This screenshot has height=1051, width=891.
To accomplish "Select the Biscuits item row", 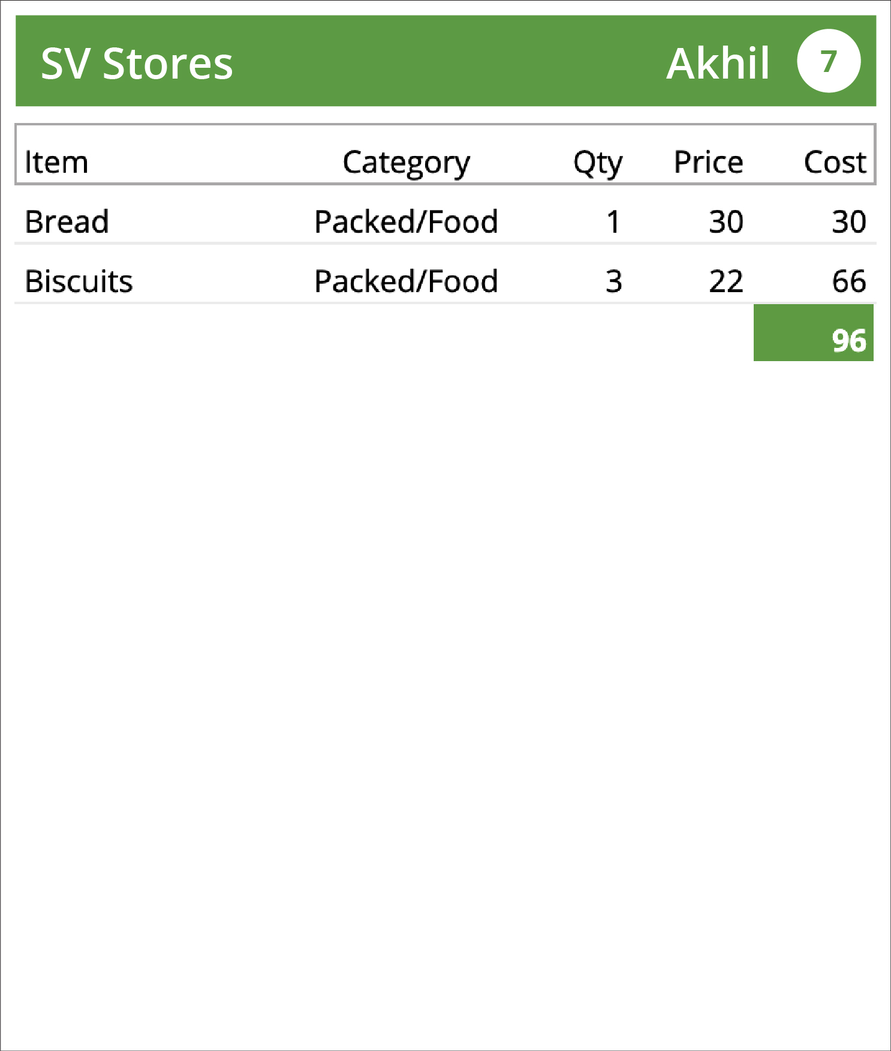I will (x=445, y=281).
